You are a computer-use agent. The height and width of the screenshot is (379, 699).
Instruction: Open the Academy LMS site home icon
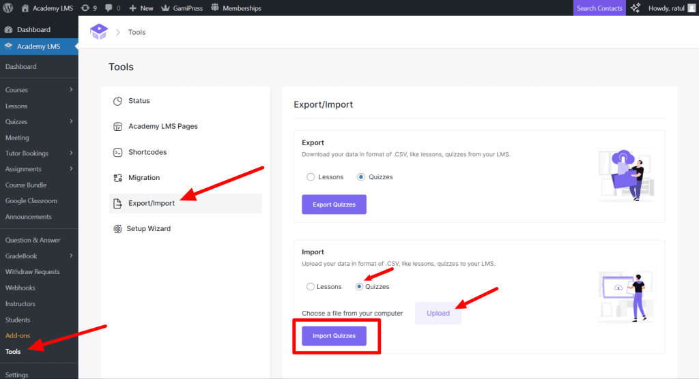[x=25, y=8]
